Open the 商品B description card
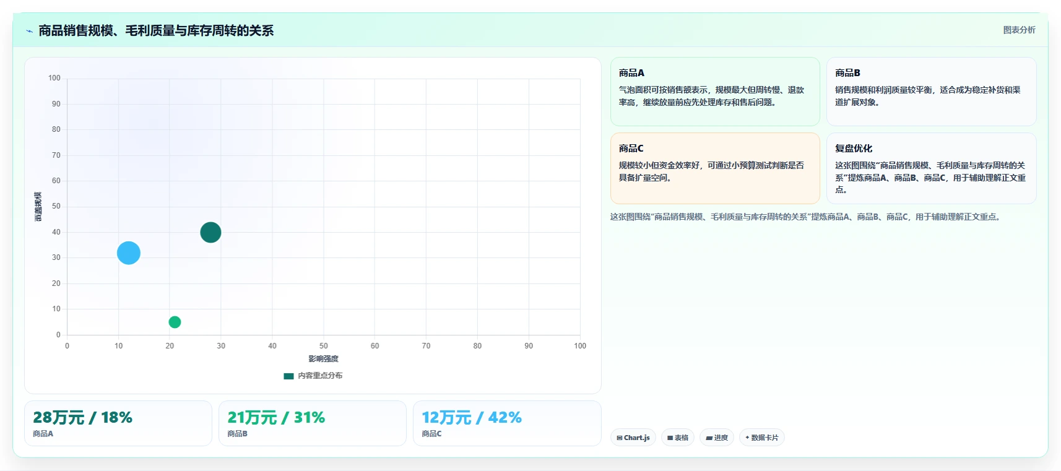The width and height of the screenshot is (1061, 471). pos(931,92)
